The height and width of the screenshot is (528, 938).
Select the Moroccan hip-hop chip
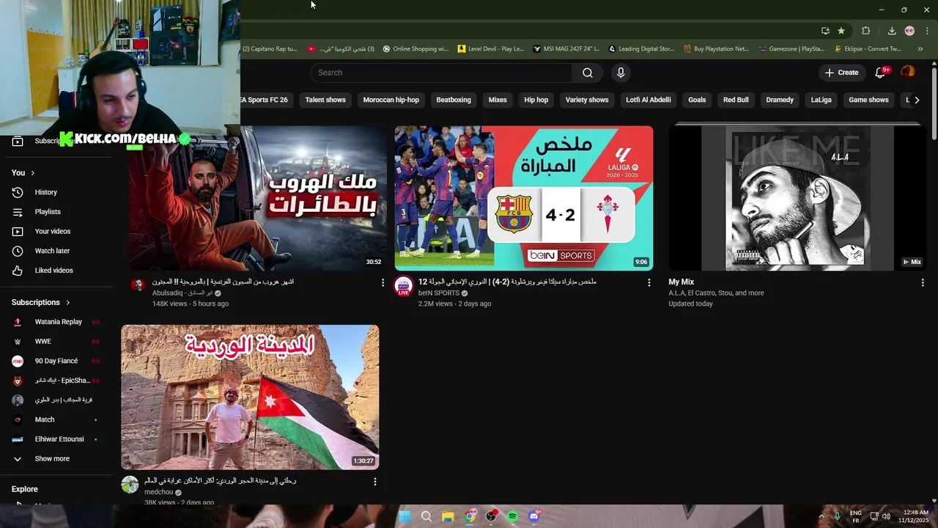pyautogui.click(x=391, y=100)
